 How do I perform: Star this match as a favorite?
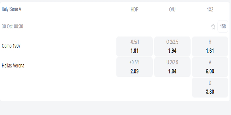point(213,27)
